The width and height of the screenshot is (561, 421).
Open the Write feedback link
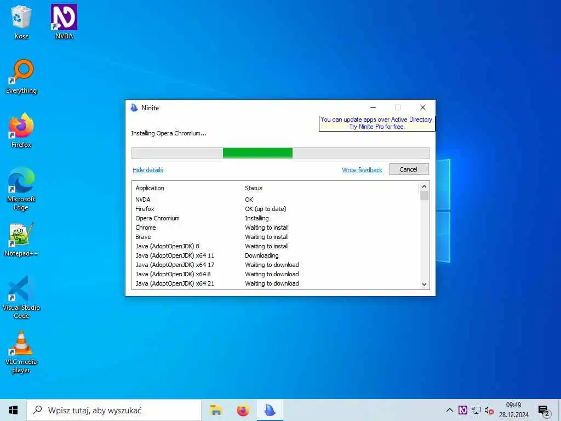(362, 170)
